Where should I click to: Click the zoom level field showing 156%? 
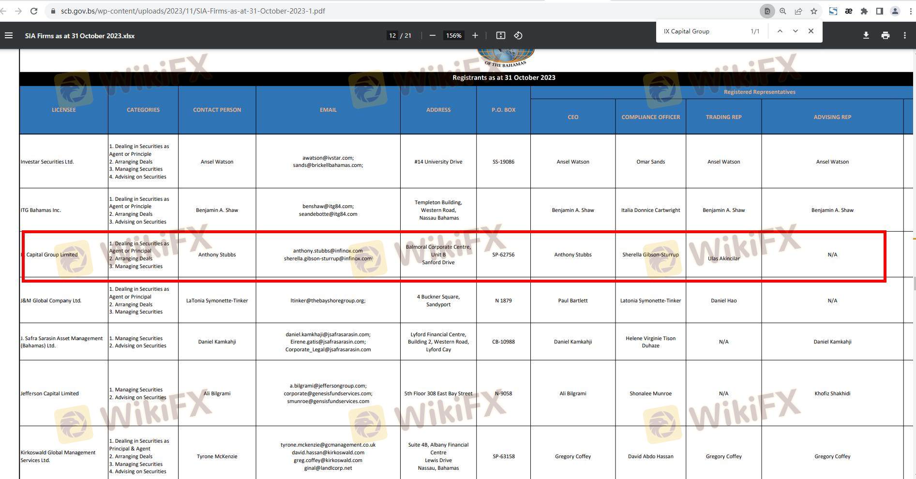click(453, 35)
